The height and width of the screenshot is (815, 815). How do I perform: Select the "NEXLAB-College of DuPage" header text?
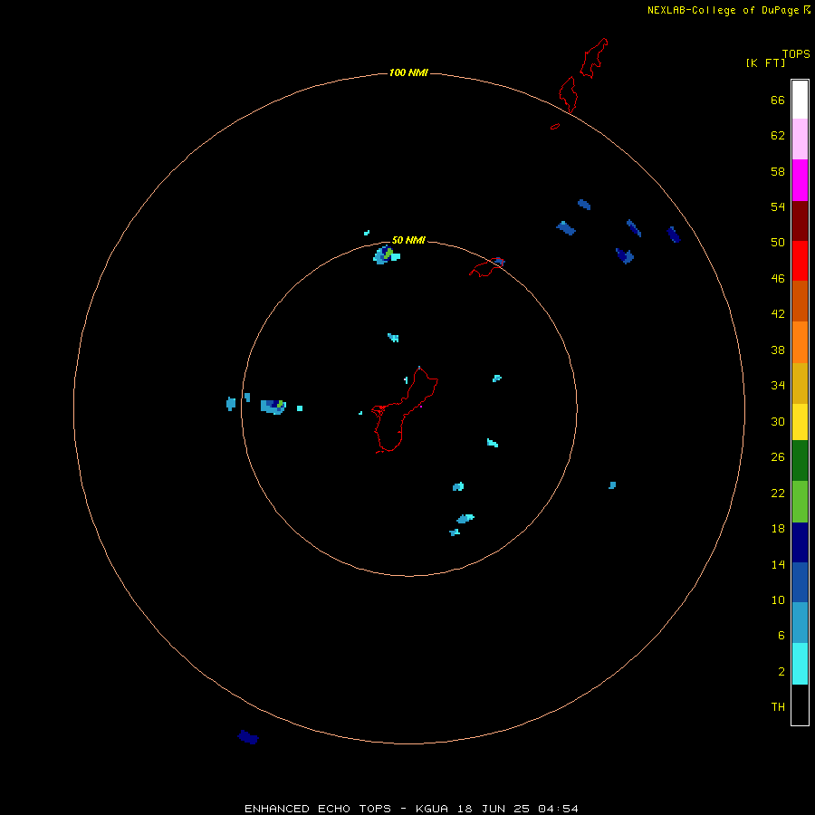723,10
